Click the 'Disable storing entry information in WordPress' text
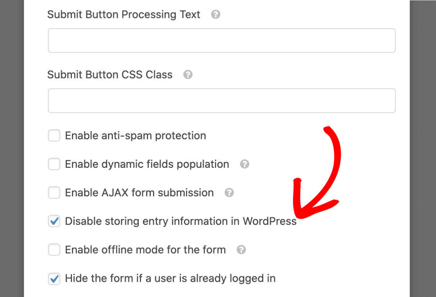The image size is (436, 297). 181,221
